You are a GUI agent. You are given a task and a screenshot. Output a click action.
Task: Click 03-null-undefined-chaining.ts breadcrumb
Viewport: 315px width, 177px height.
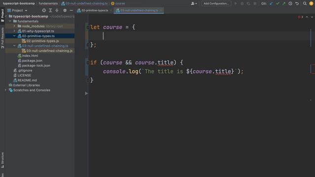click(84, 3)
